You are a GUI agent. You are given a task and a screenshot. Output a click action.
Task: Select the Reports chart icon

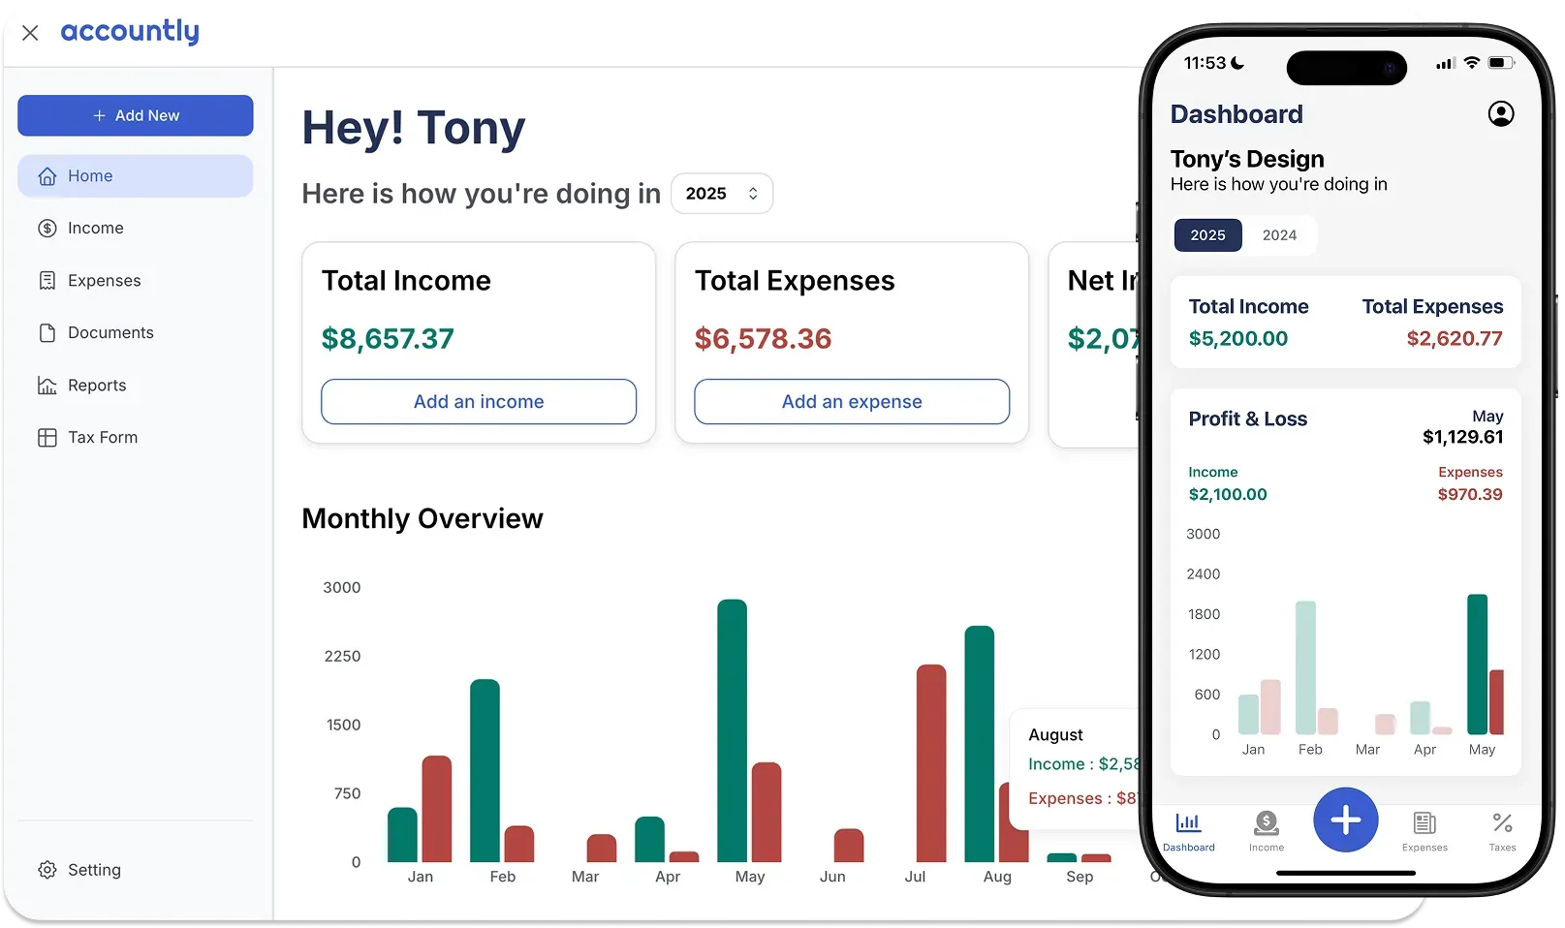46,385
